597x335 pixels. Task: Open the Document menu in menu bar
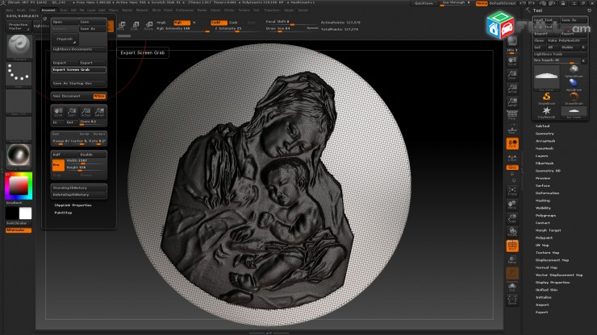pos(48,10)
